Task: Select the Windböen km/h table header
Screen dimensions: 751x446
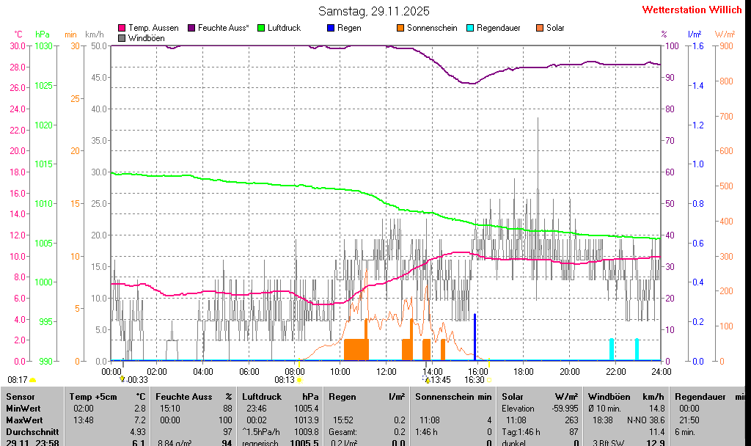Action: [626, 397]
